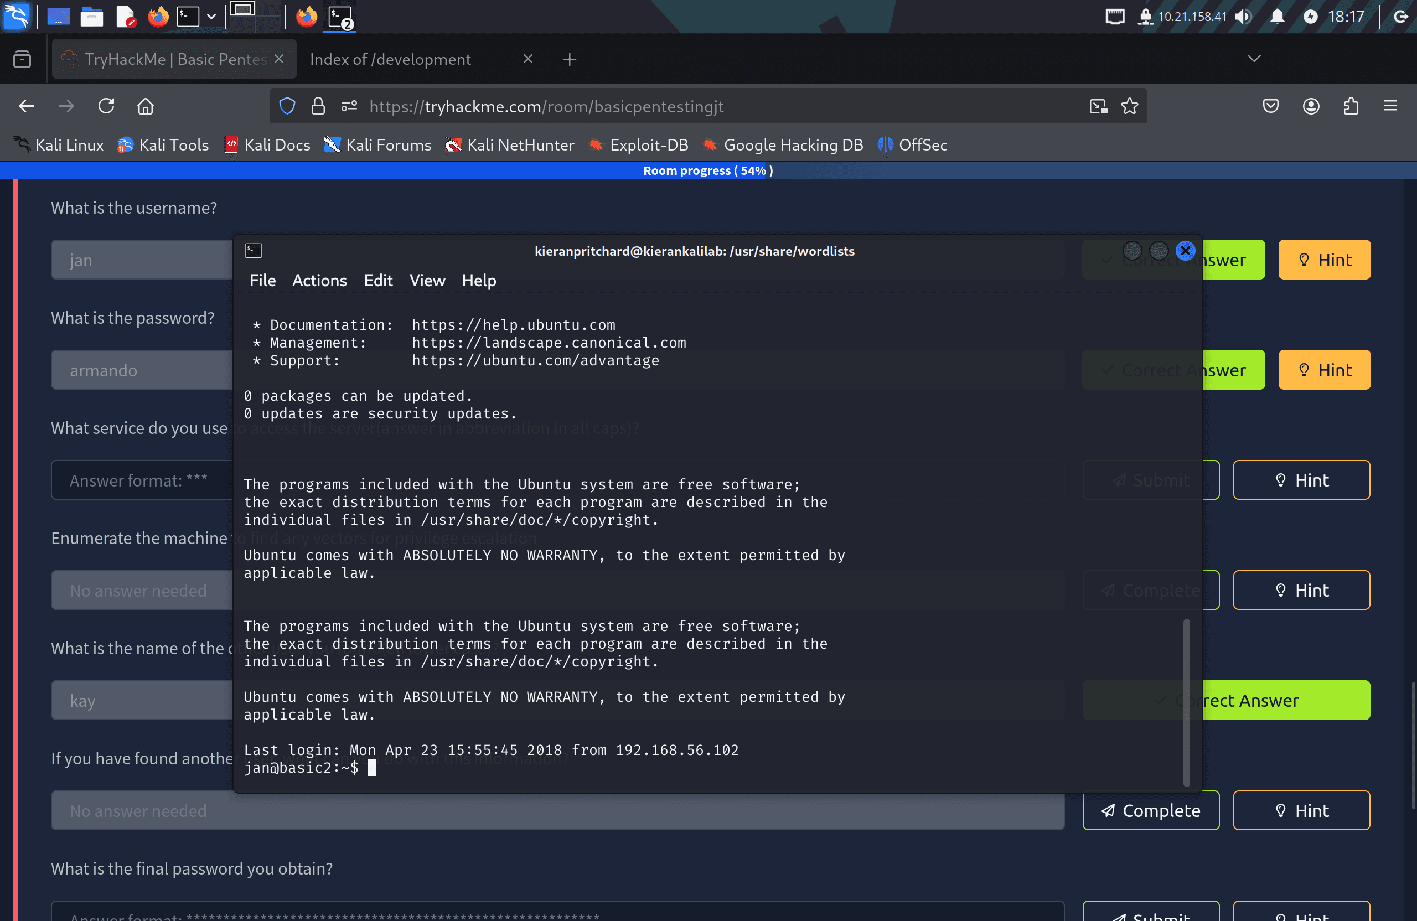The image size is (1417, 921).
Task: Click the terminal vertical scrollbar
Action: tap(1186, 702)
